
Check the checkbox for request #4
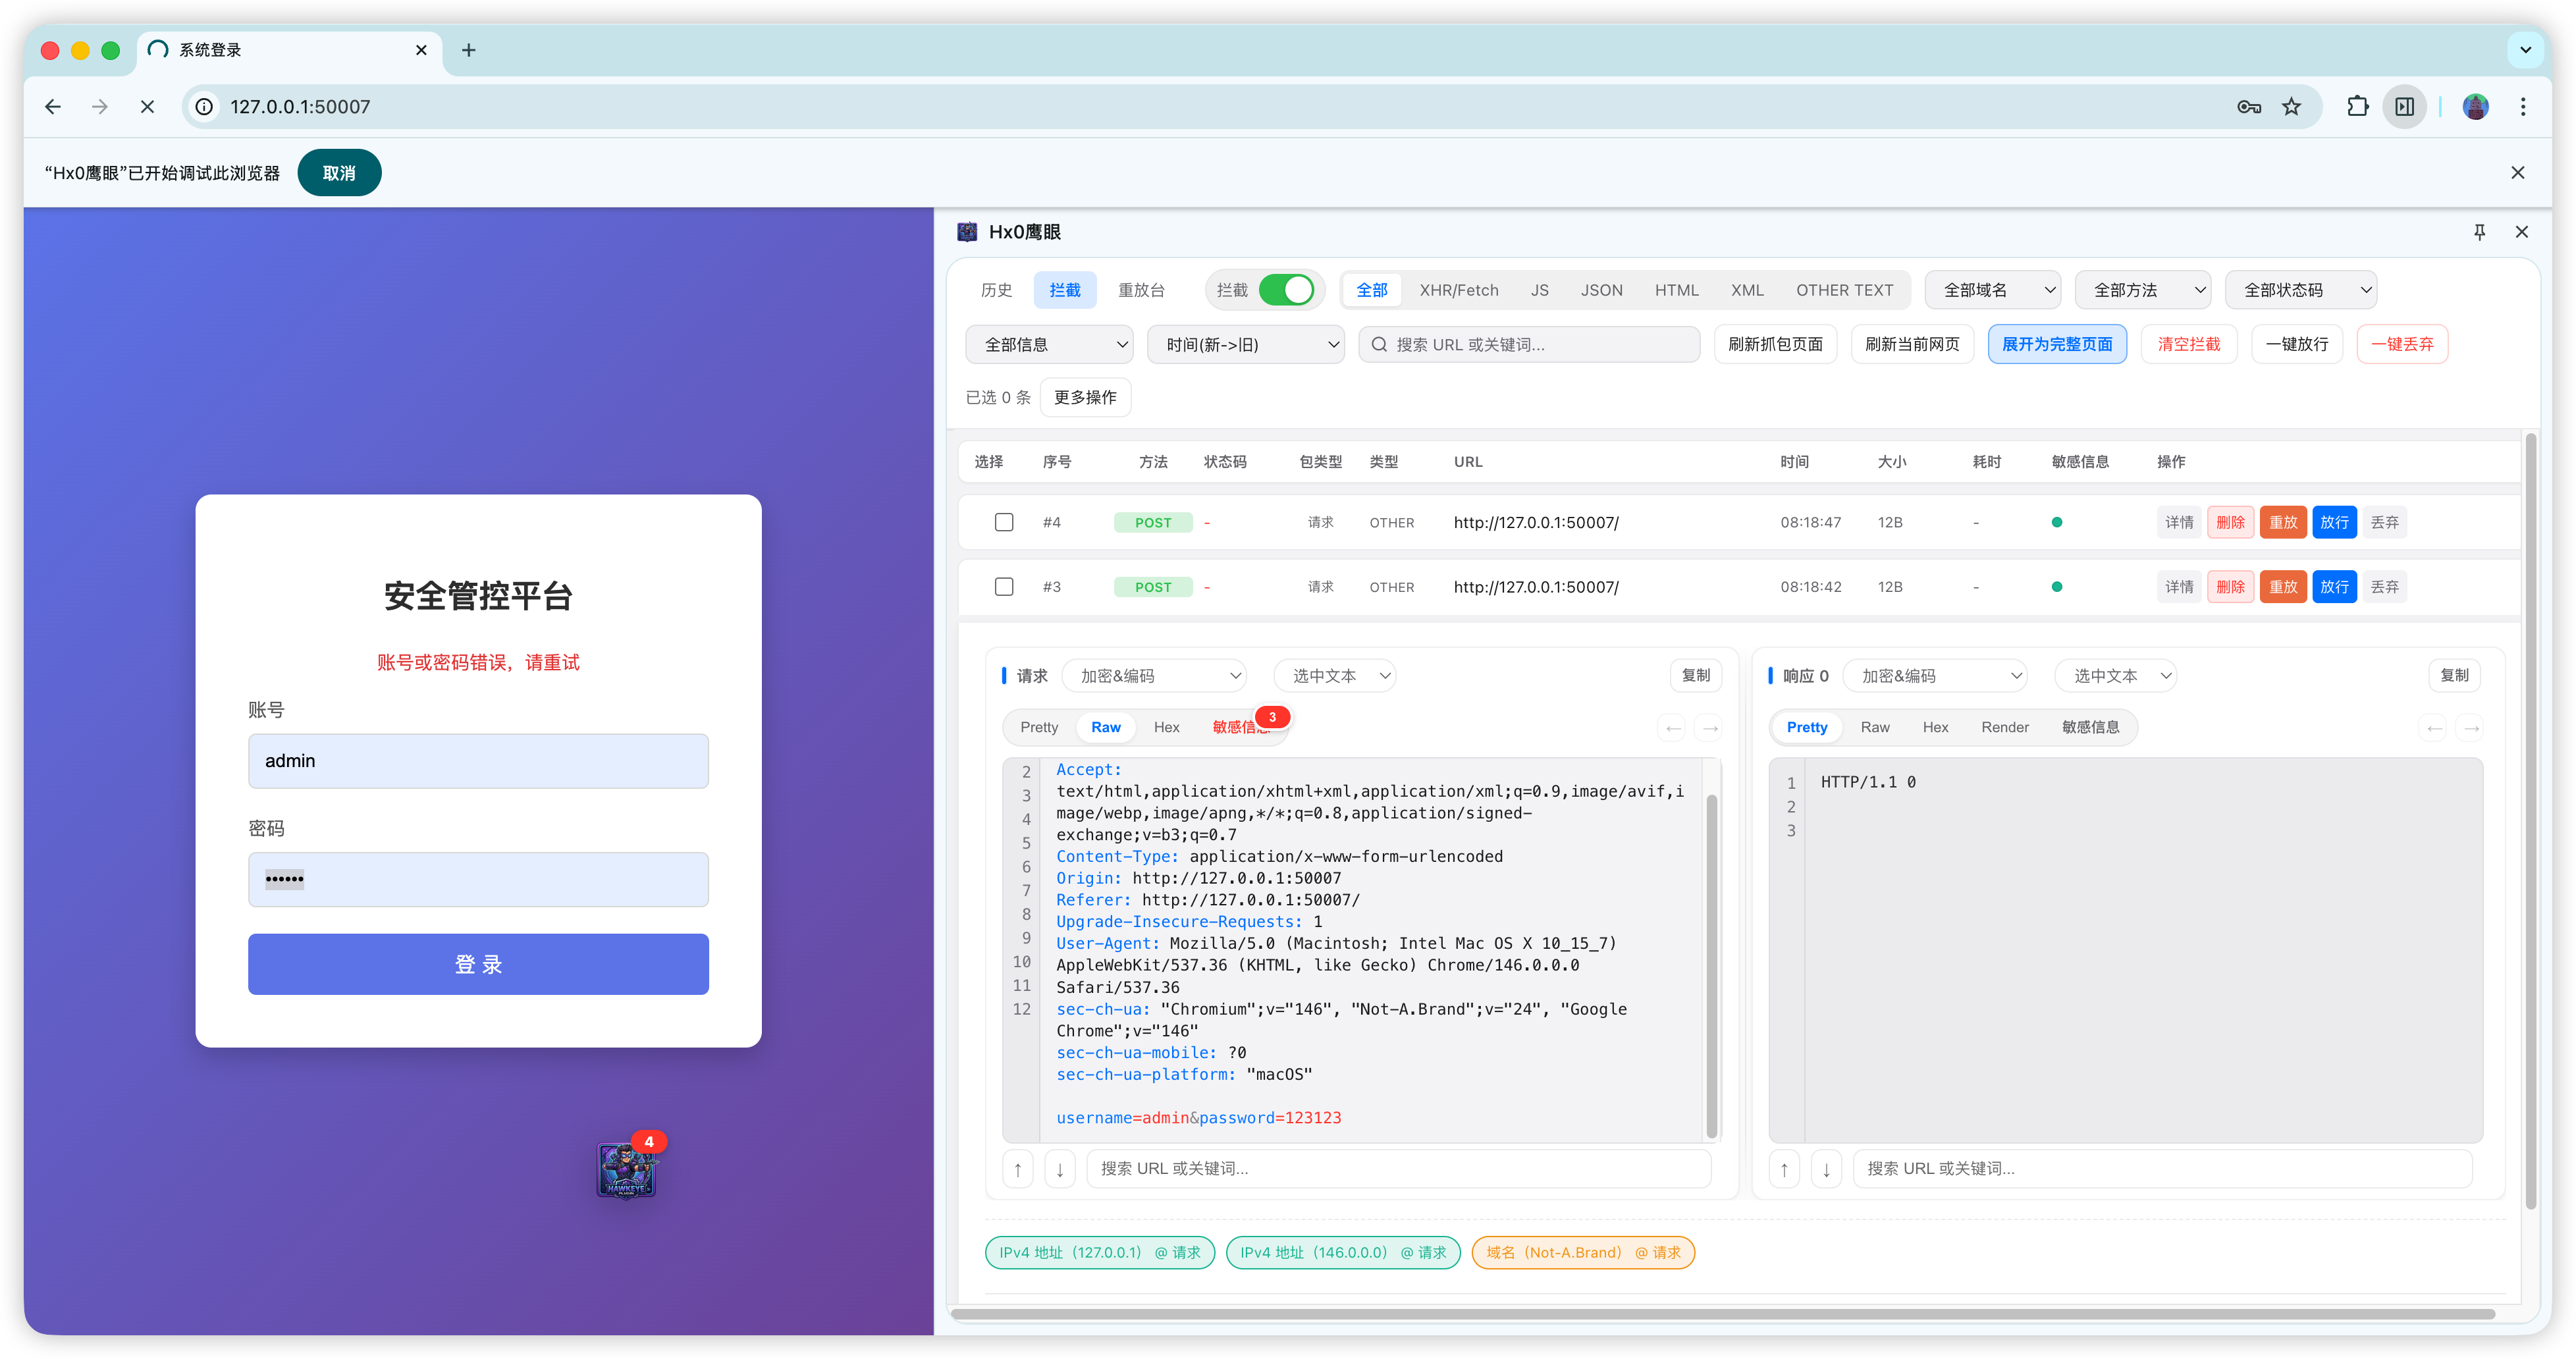(x=1004, y=522)
